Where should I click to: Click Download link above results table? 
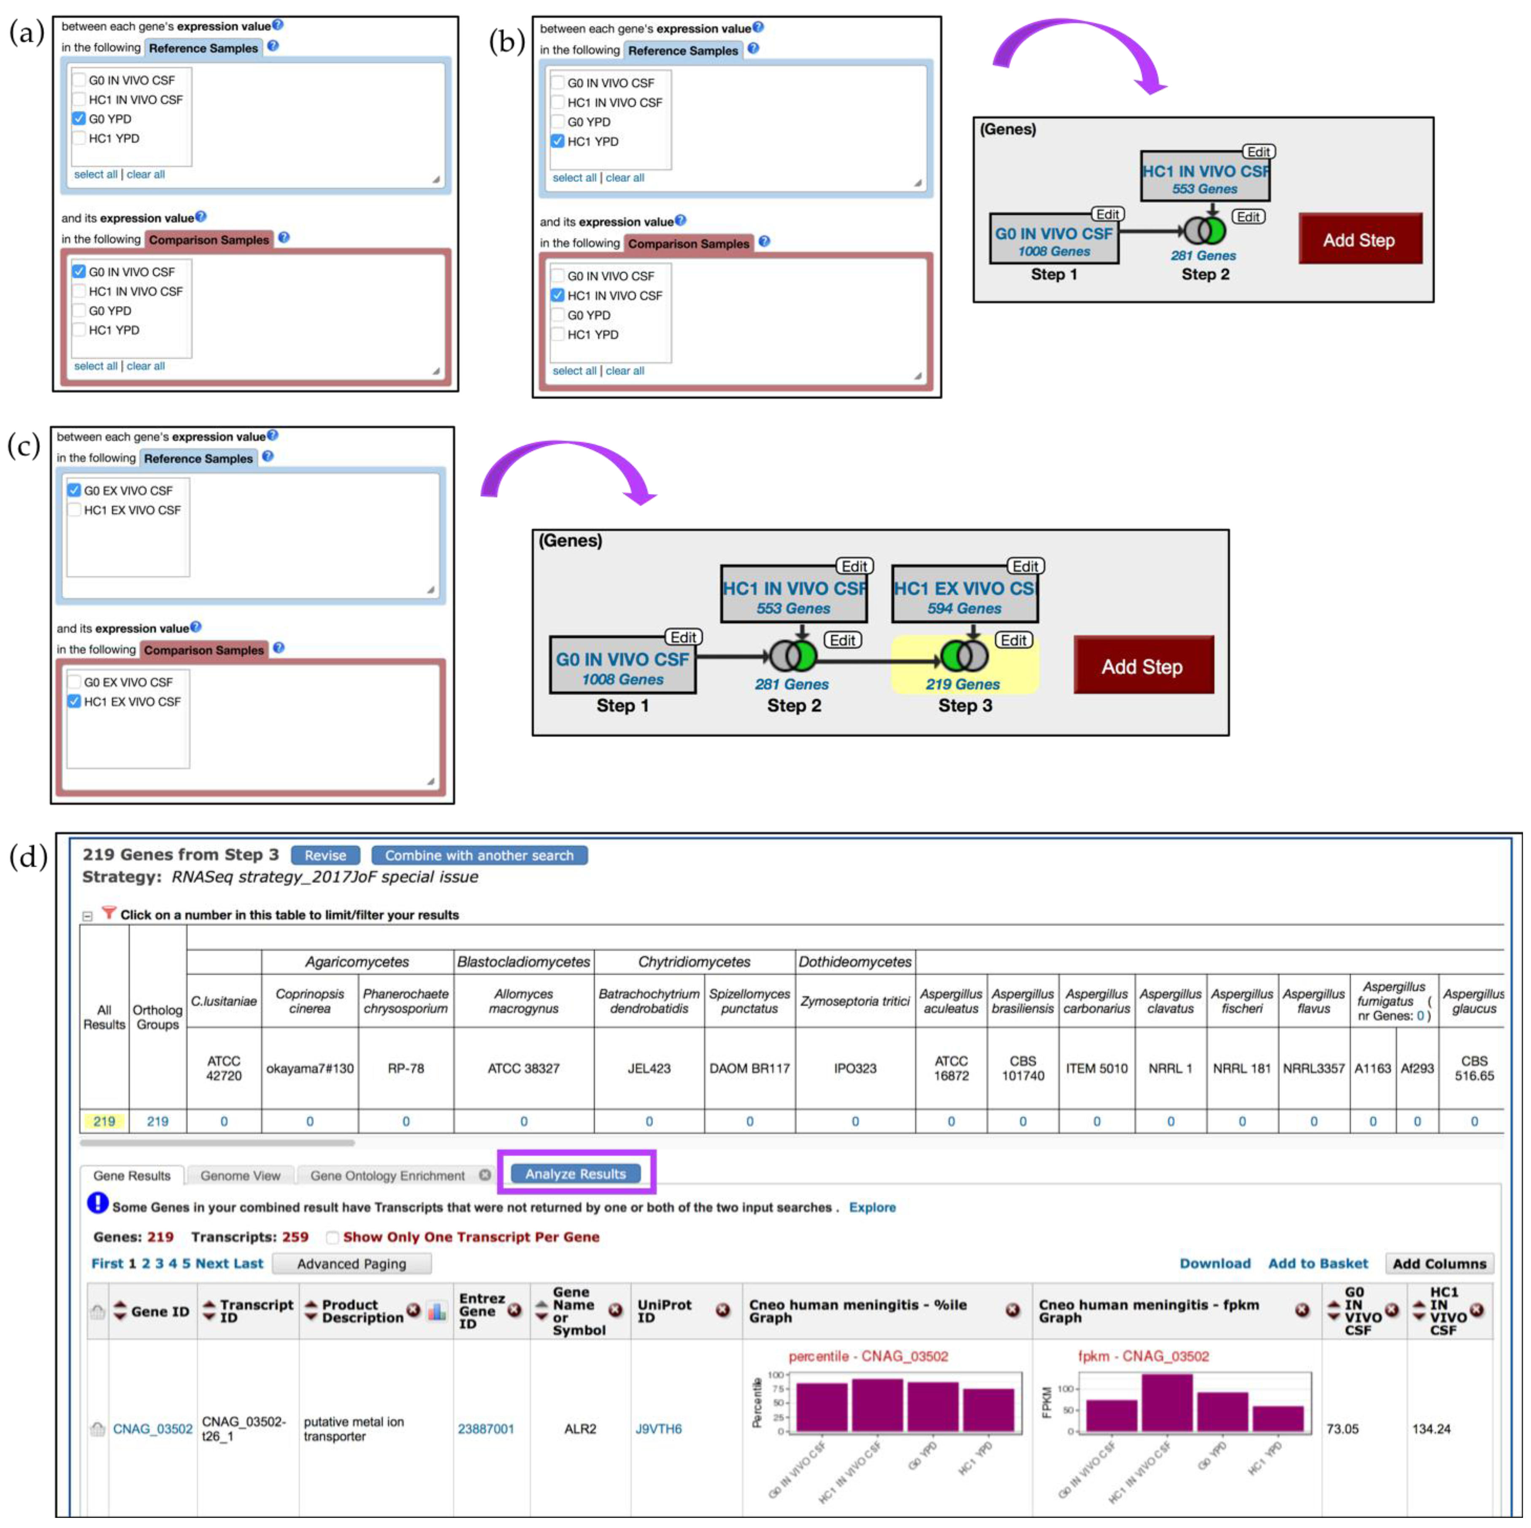[1215, 1263]
